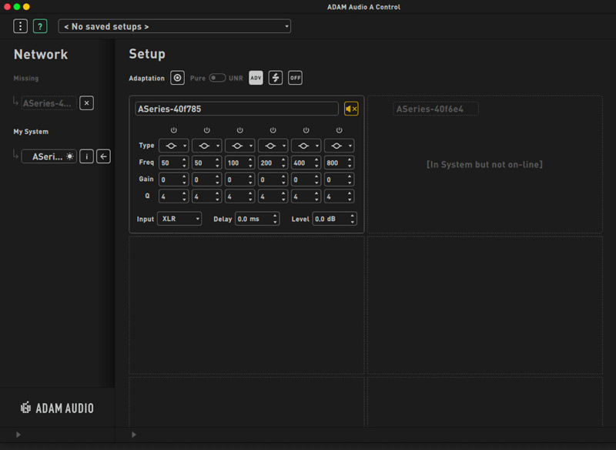Viewport: 616px width, 450px height.
Task: Select the OFF adaptation mode
Action: pyautogui.click(x=295, y=78)
